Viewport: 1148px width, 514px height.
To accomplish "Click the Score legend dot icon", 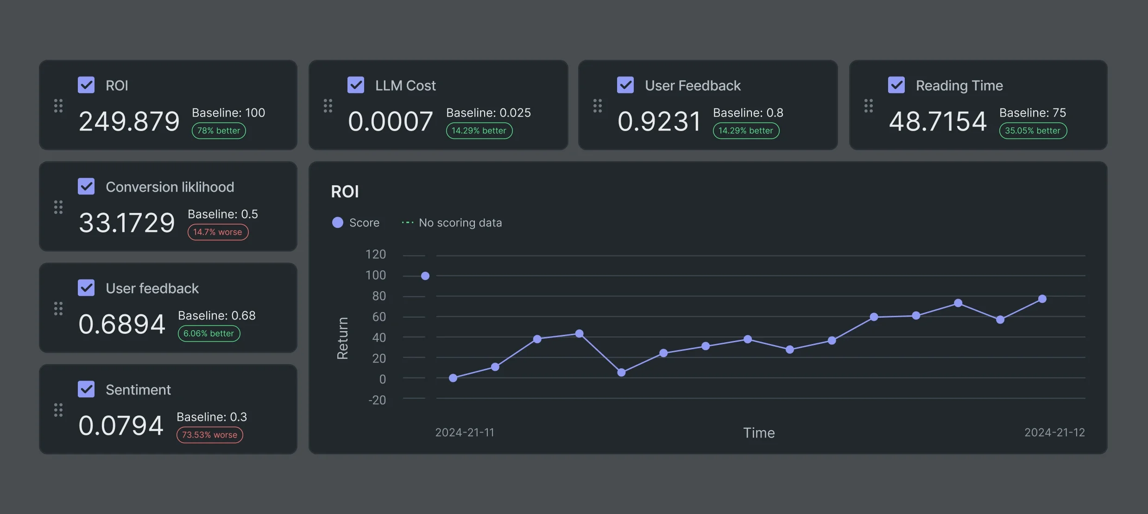I will pyautogui.click(x=337, y=222).
